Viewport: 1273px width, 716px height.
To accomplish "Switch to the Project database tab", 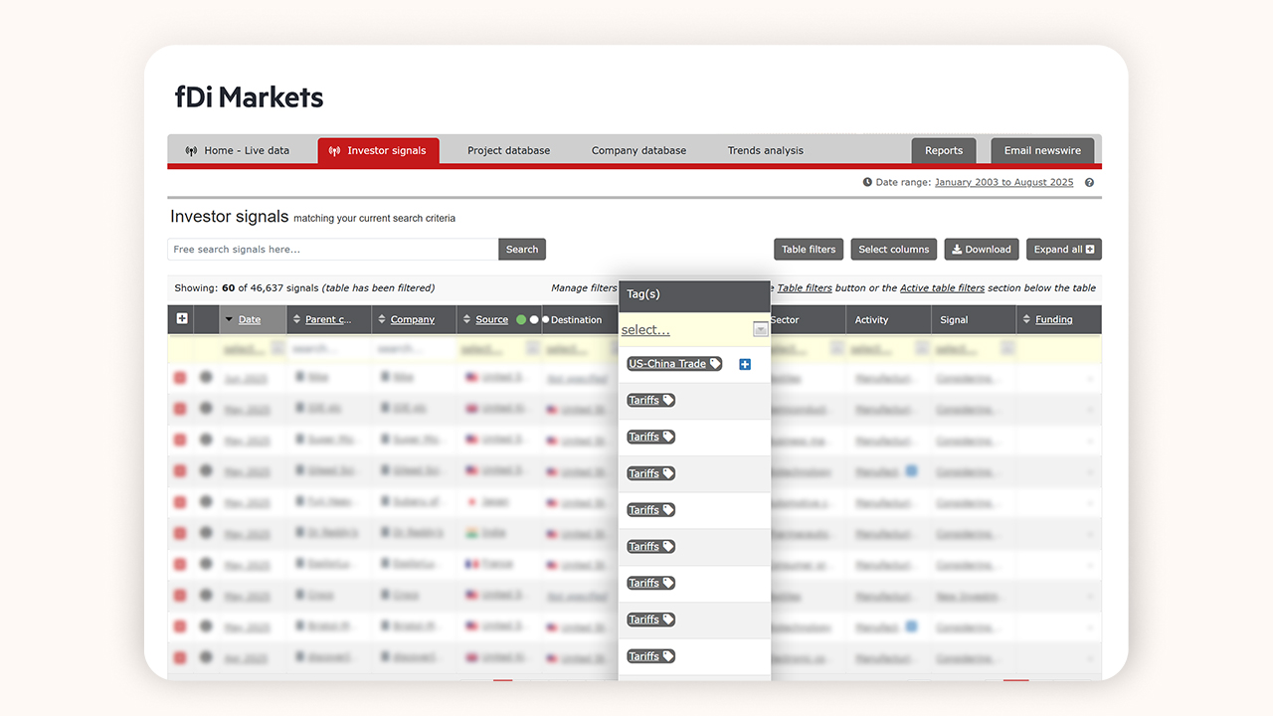I will 508,151.
